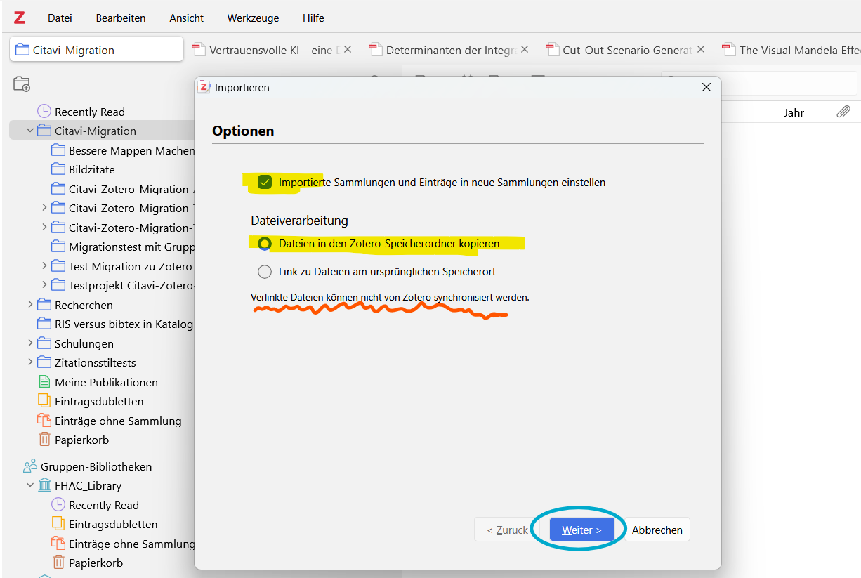Click the Eintragsdubletten icon under FHAC_Library
This screenshot has height=578, width=861.
58,524
